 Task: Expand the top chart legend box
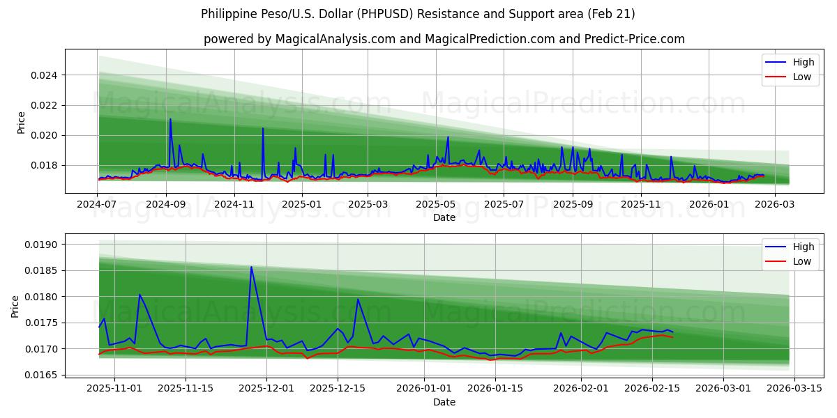tap(792, 69)
